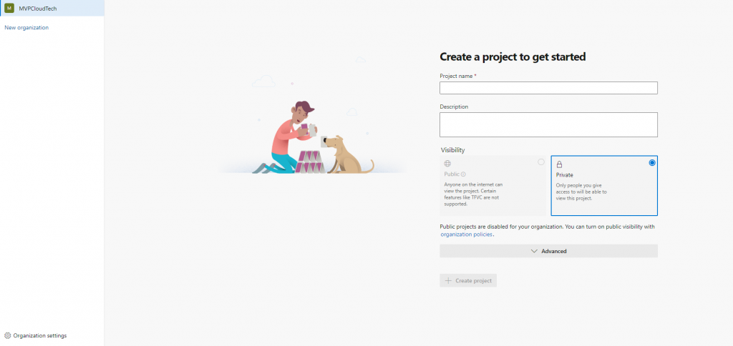Expand the Advanced section chevron
The height and width of the screenshot is (346, 733).
point(534,251)
